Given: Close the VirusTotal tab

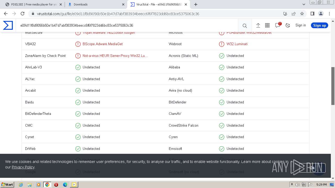Looking at the screenshot, I should 186,4.
